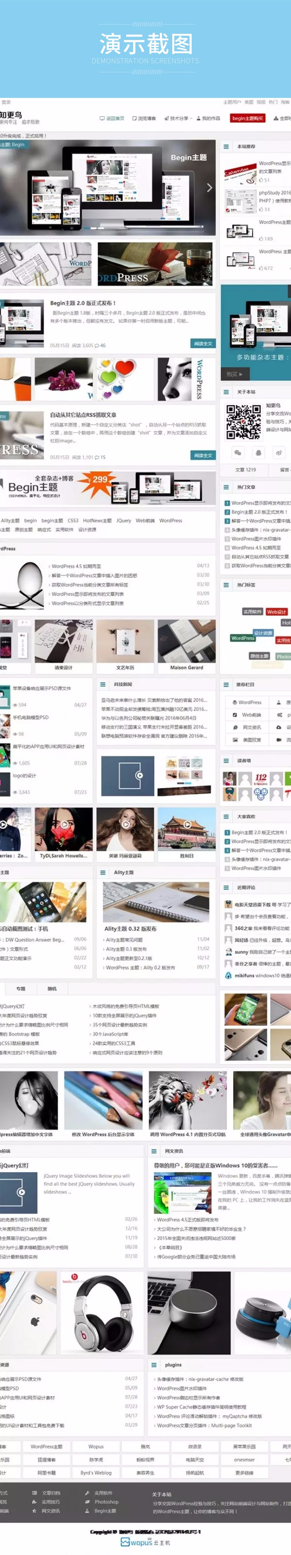Play the 胜利日 video thumbnail
This screenshot has height=1555, width=291.
(187, 824)
